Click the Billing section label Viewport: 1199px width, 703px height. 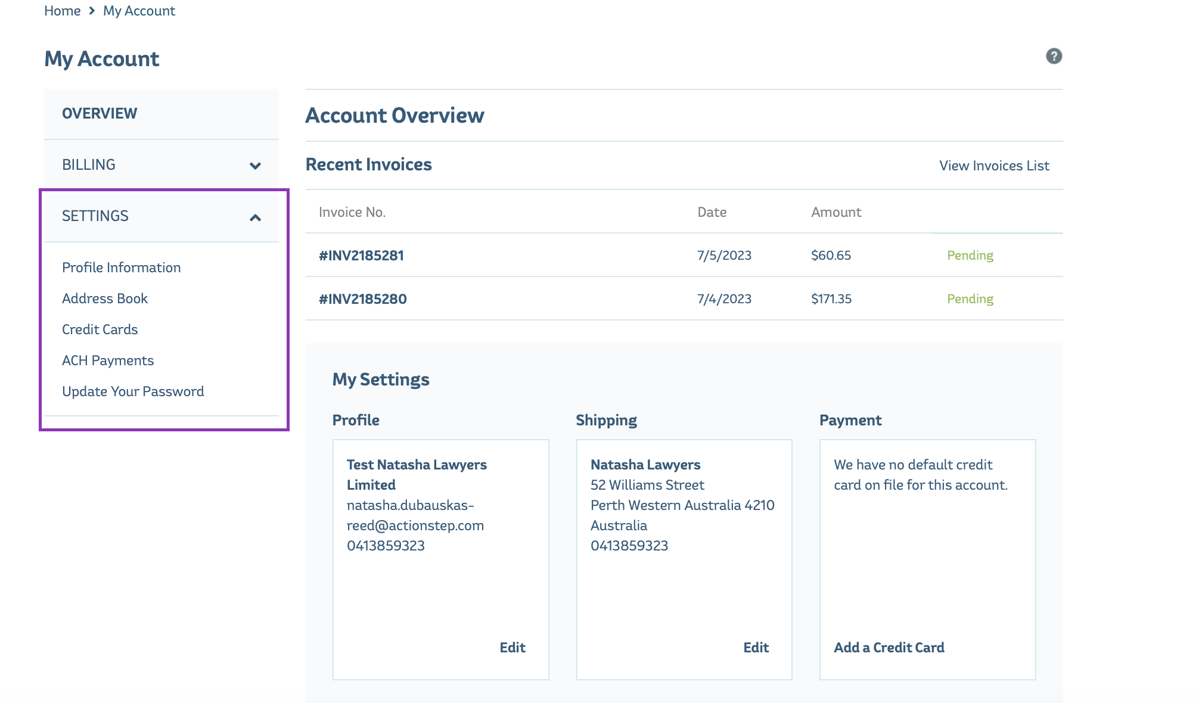pos(89,164)
